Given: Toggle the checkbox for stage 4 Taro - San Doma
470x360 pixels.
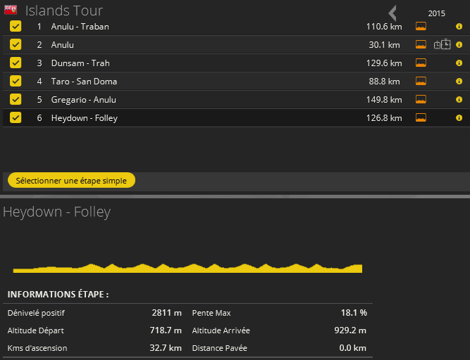Looking at the screenshot, I should (x=16, y=82).
